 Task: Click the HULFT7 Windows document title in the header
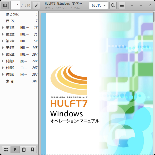click(63, 3)
